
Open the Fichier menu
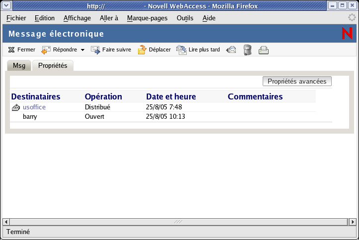(x=16, y=18)
